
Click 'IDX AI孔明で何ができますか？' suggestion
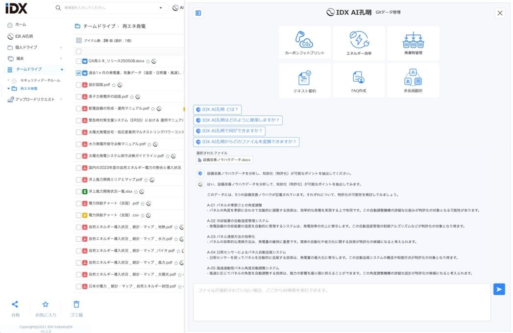229,131
